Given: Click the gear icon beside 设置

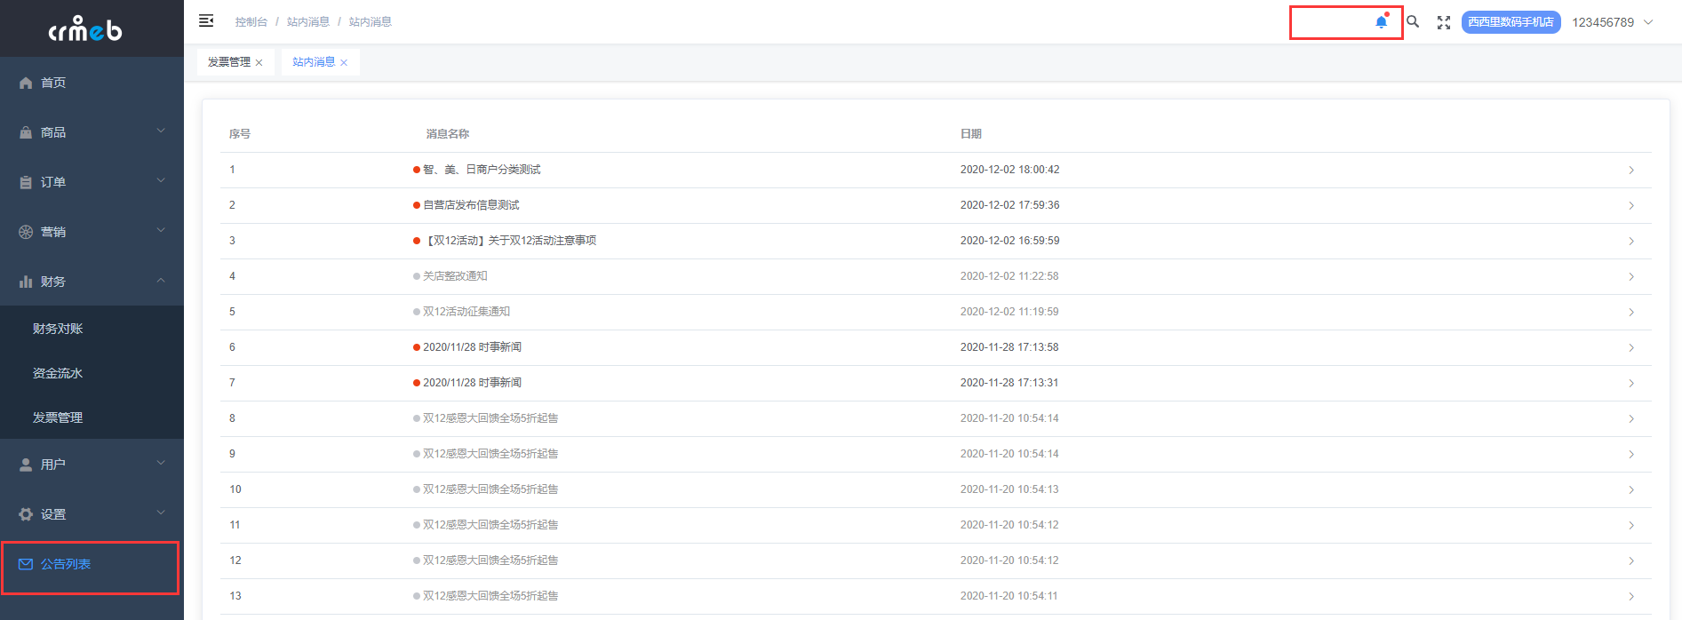Looking at the screenshot, I should [26, 514].
